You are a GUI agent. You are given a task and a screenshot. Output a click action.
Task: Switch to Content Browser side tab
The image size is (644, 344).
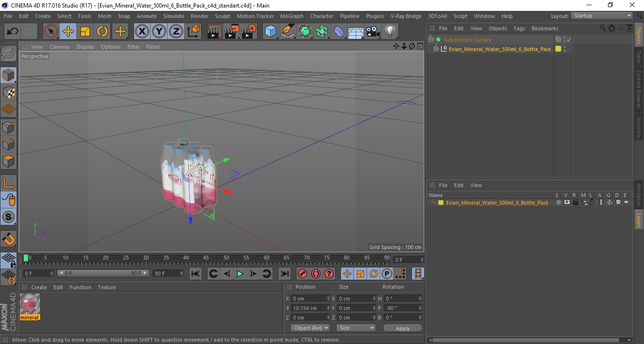point(639,89)
